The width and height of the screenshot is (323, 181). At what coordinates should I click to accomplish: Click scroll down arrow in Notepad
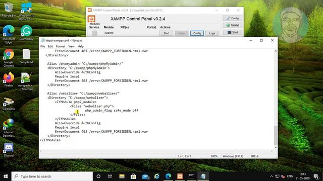(x=276, y=147)
